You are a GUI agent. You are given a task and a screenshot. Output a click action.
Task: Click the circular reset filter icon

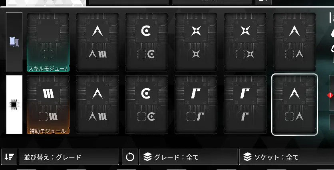tap(130, 157)
